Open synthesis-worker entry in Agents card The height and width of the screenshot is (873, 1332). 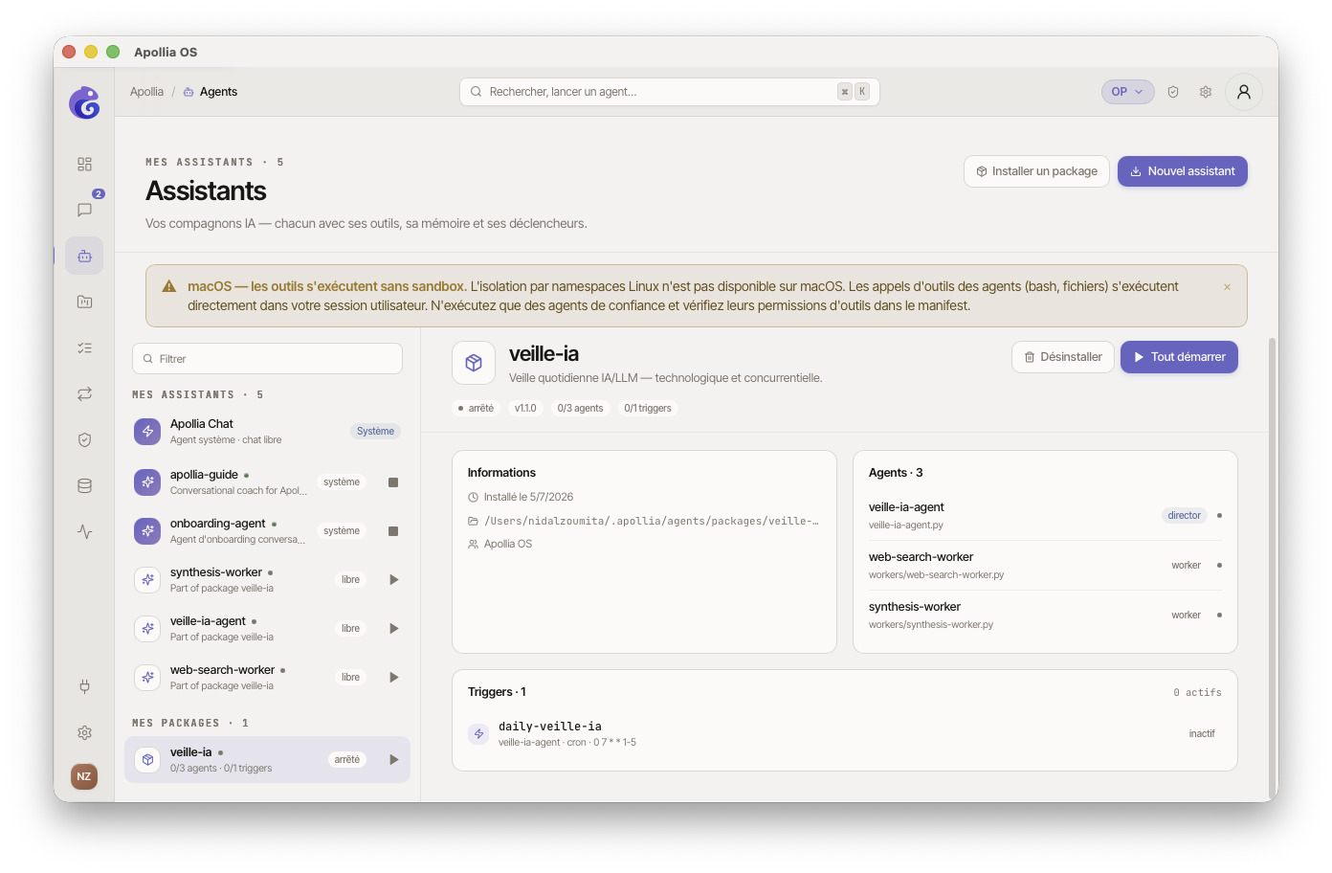click(1045, 616)
